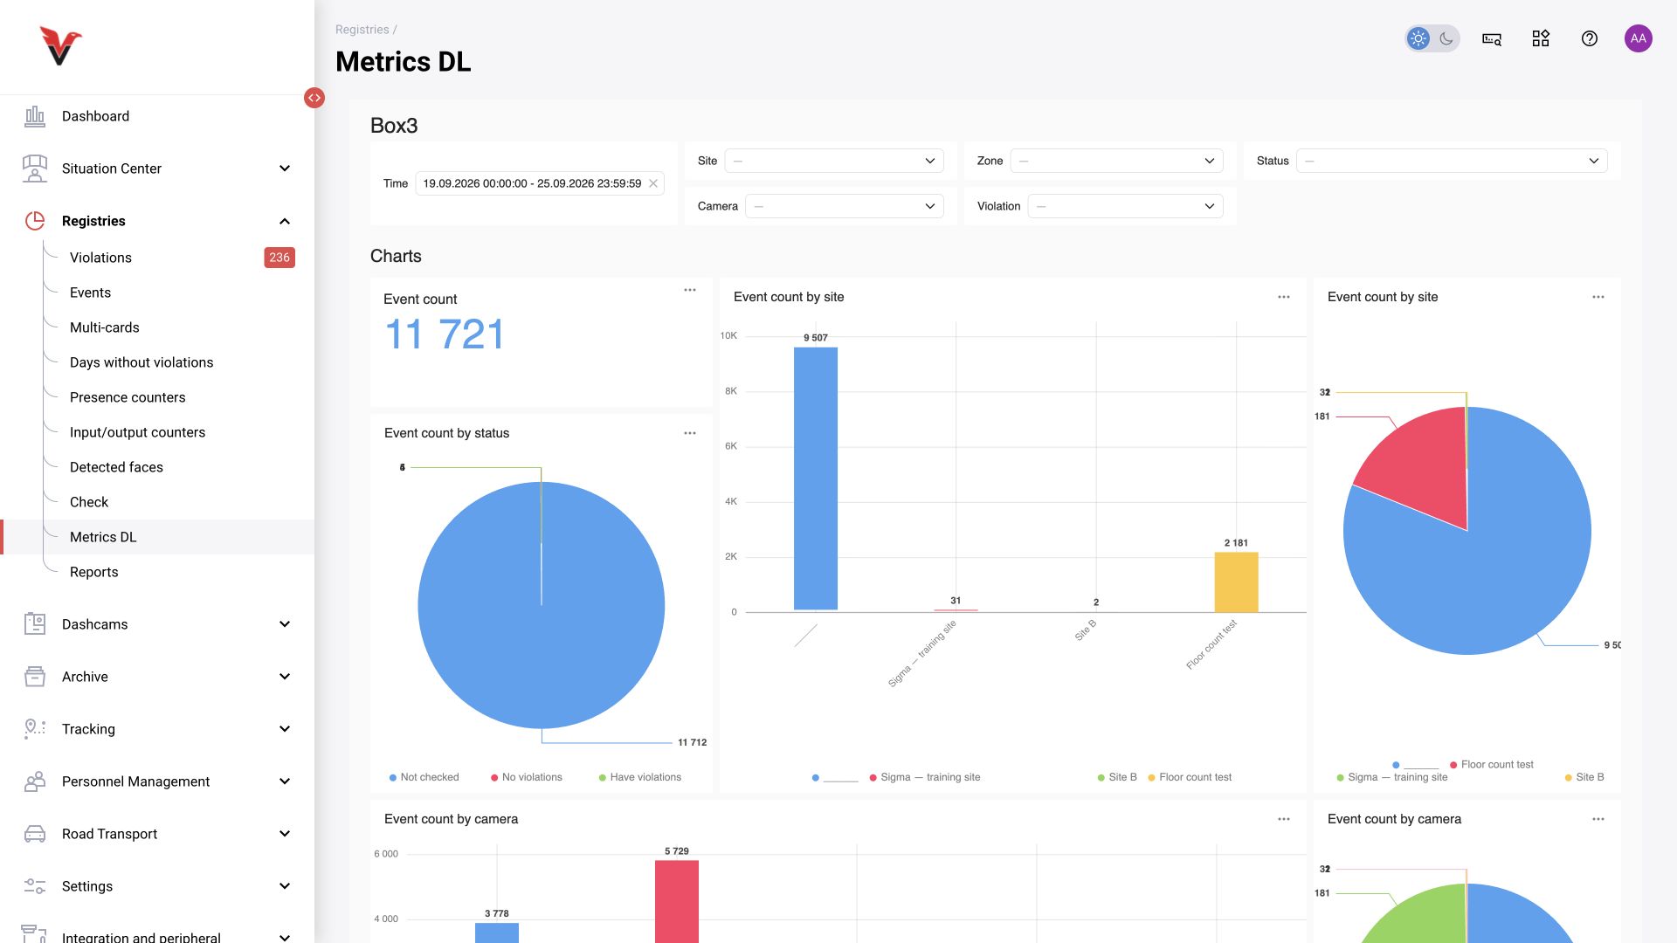Switch to dark theme moon toggle
This screenshot has width=1677, height=943.
pos(1446,38)
